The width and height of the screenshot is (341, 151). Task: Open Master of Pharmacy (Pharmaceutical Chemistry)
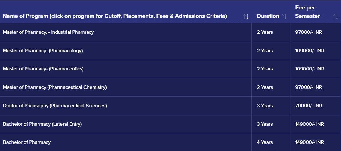pyautogui.click(x=55, y=87)
